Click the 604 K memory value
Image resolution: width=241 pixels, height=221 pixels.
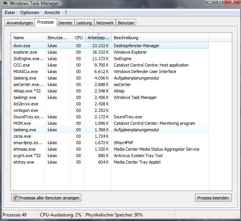coord(103,162)
